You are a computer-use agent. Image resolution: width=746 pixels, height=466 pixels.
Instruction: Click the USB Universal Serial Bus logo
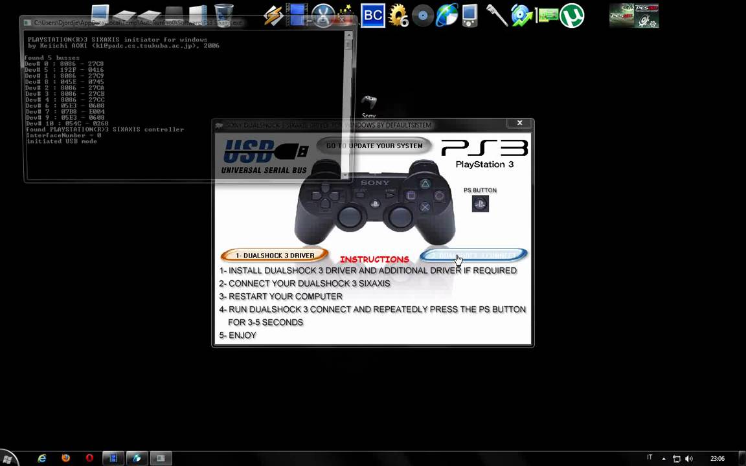tap(265, 157)
